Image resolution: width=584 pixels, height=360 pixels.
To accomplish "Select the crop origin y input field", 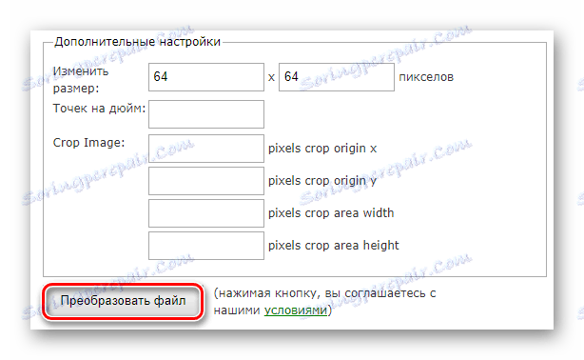I will pos(206,181).
